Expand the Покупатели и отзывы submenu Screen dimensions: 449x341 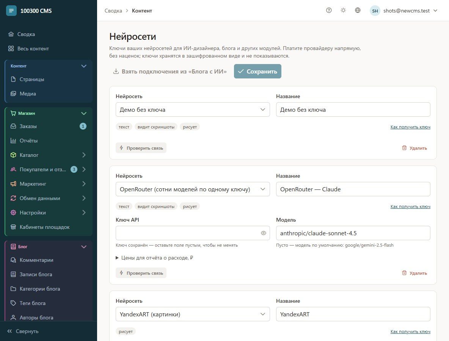tap(83, 169)
